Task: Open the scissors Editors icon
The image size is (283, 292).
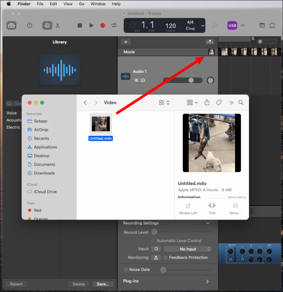Action: click(x=57, y=25)
